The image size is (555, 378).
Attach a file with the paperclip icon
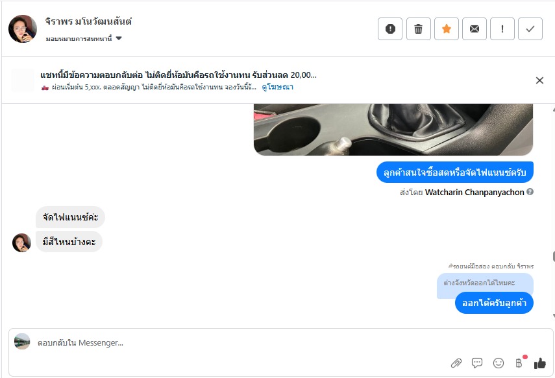pyautogui.click(x=456, y=363)
